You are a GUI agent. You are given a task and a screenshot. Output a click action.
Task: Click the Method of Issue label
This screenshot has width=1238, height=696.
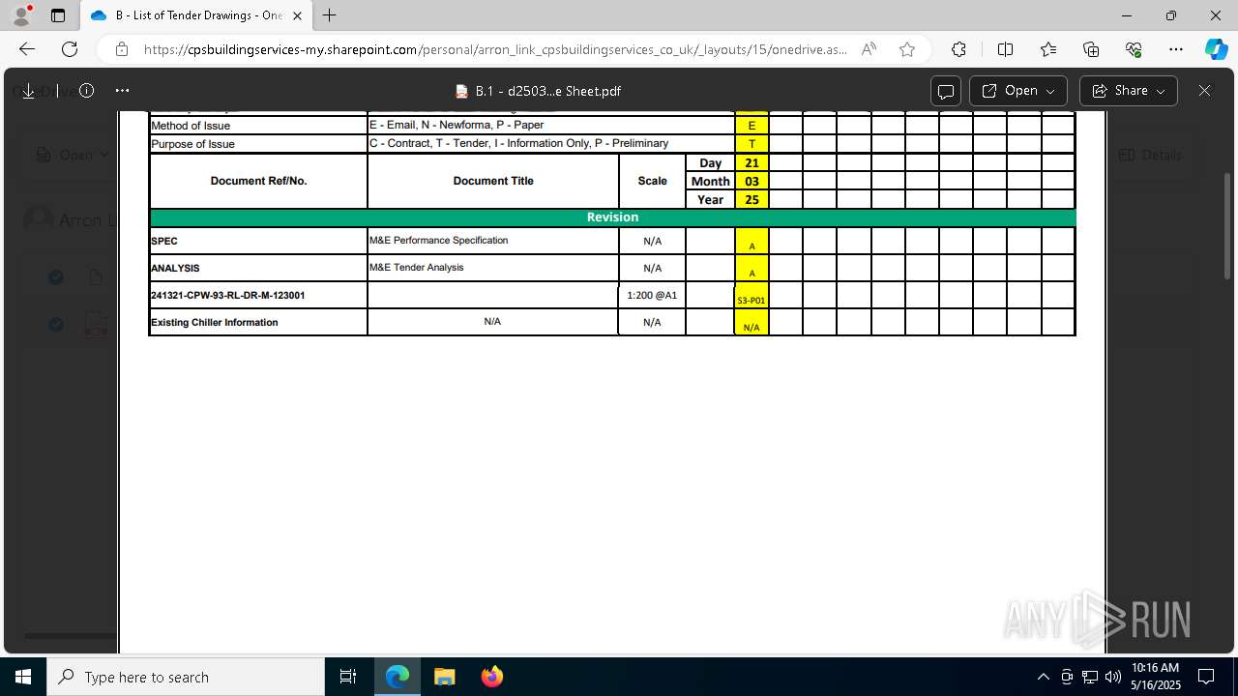(191, 126)
